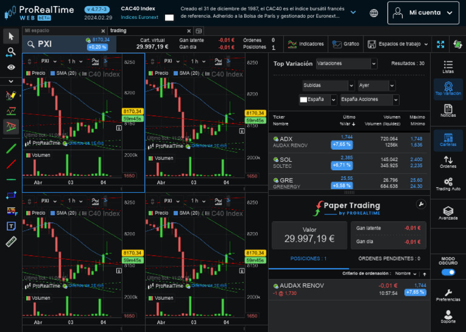Activate the horizontal zoom magnifier tool
This screenshot has height=332, width=466.
(x=11, y=52)
